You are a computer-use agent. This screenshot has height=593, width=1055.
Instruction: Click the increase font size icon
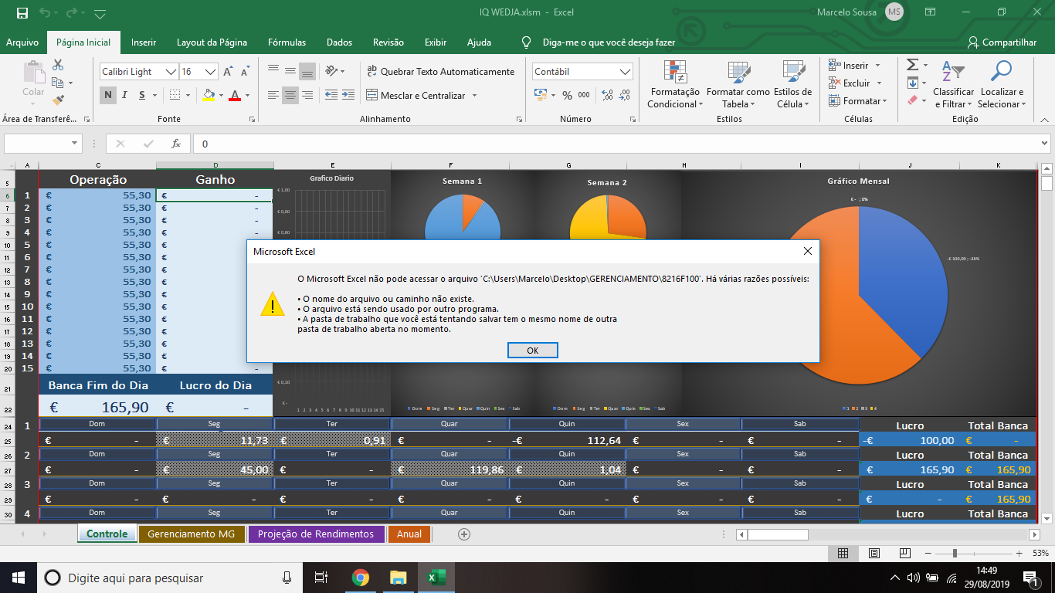click(x=228, y=72)
